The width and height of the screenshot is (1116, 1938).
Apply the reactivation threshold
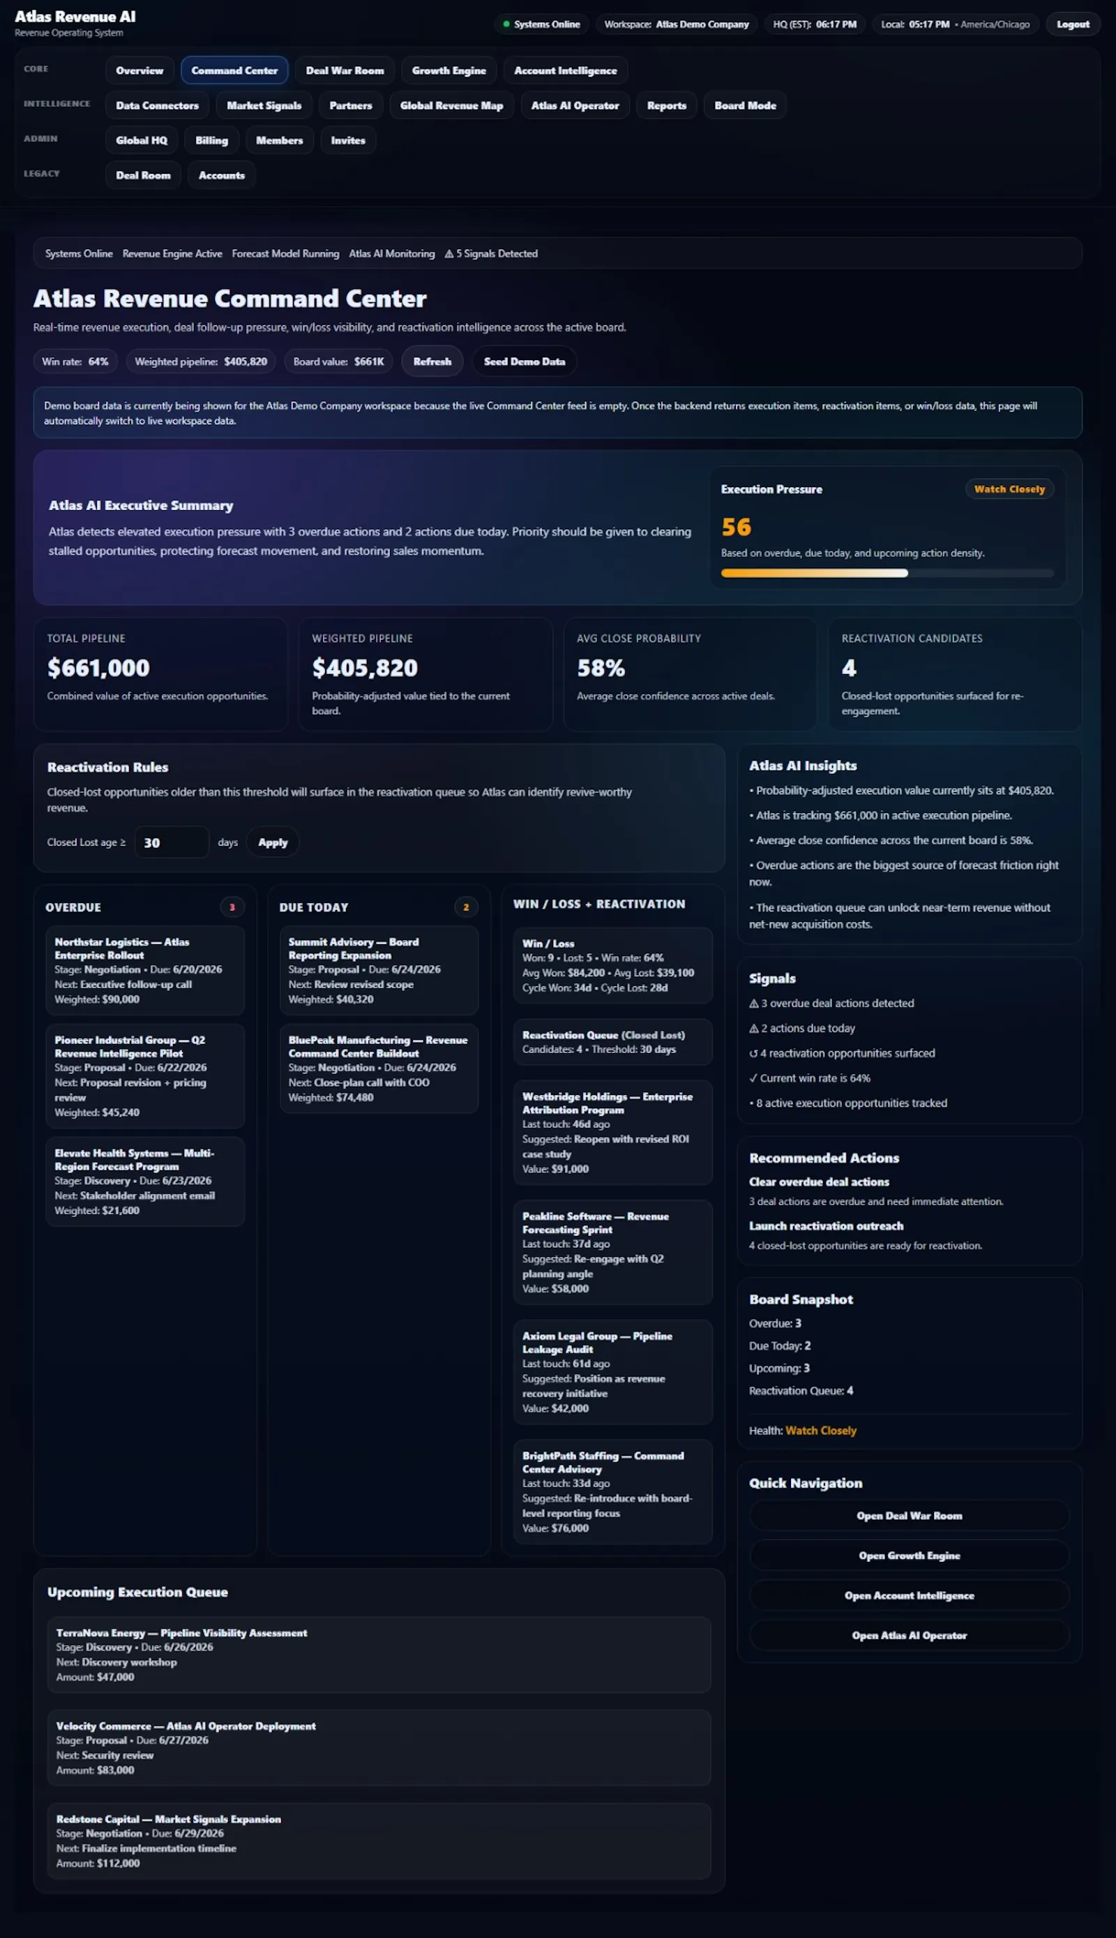coord(273,842)
